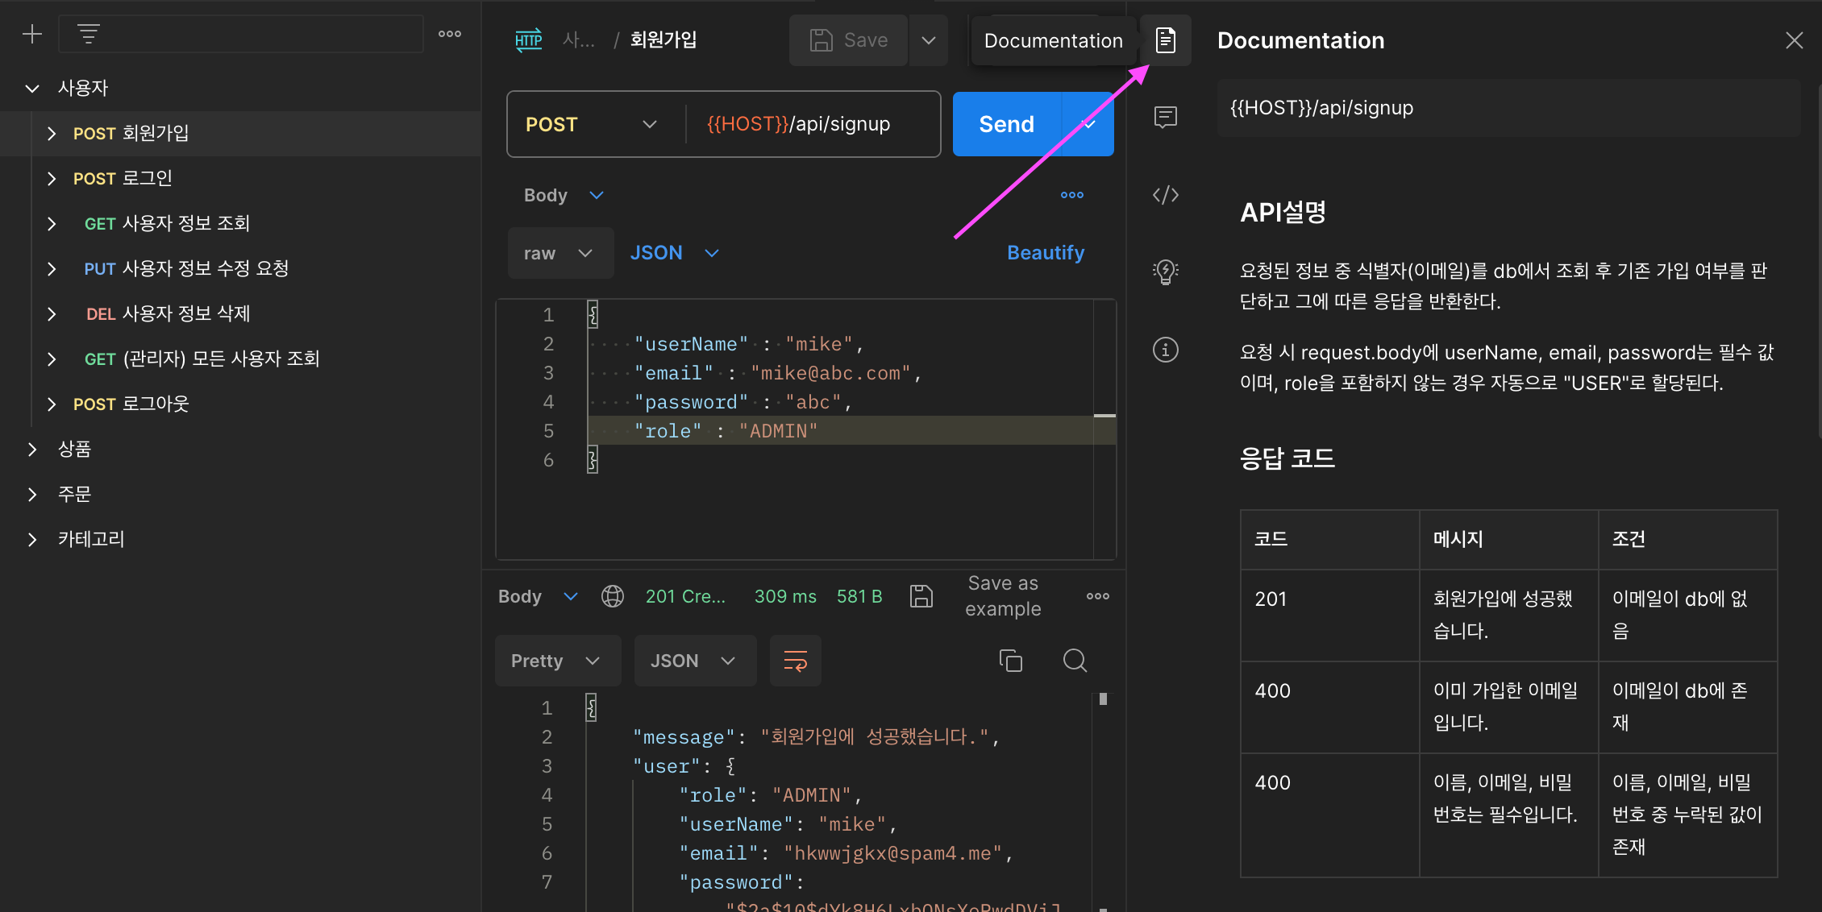Open the Code snippet icon
1822x912 pixels.
coord(1166,195)
